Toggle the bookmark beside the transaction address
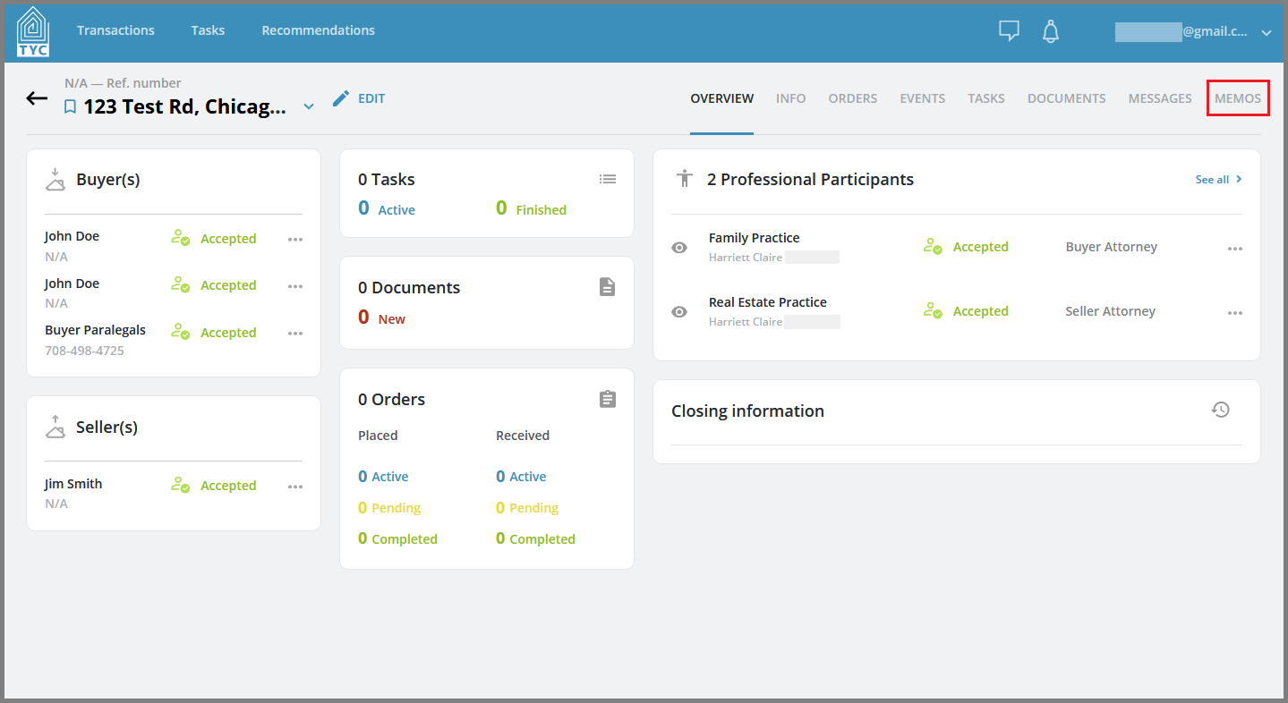1288x703 pixels. click(x=71, y=106)
